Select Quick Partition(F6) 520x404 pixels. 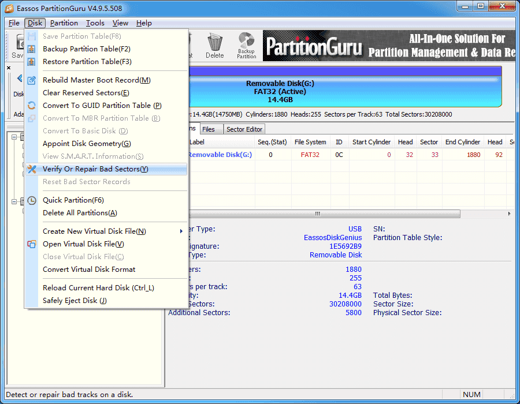pyautogui.click(x=106, y=200)
